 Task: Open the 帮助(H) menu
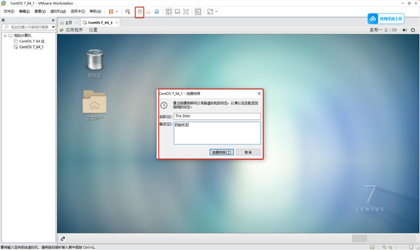95,11
